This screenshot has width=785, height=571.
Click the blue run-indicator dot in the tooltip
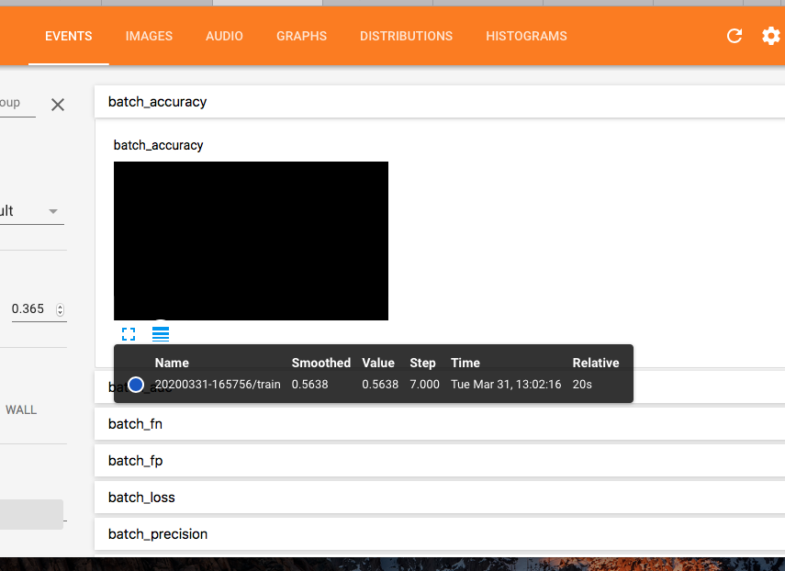point(138,384)
